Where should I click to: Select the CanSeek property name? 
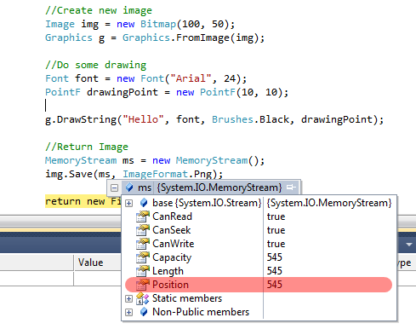[x=172, y=230]
